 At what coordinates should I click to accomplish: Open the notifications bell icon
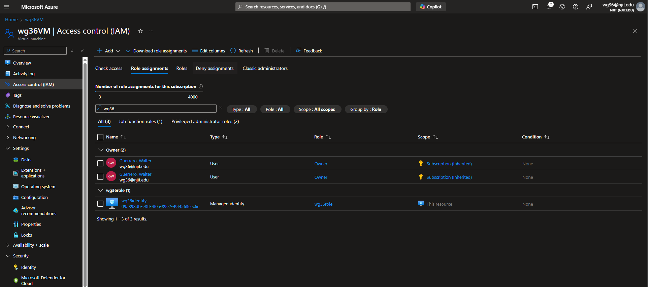[549, 7]
